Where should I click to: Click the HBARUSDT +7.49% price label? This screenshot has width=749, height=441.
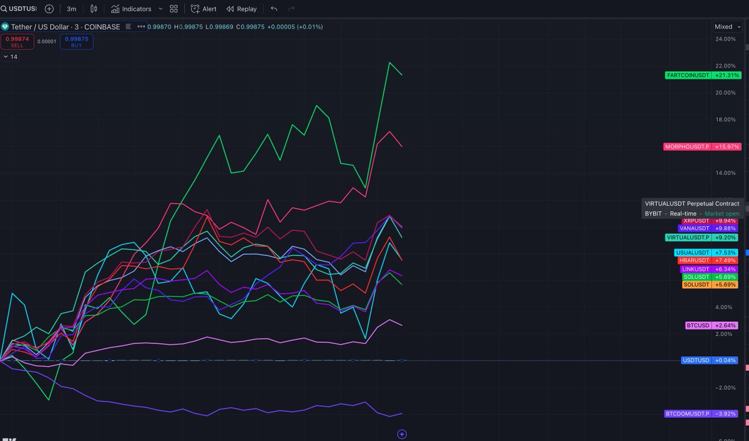point(708,260)
